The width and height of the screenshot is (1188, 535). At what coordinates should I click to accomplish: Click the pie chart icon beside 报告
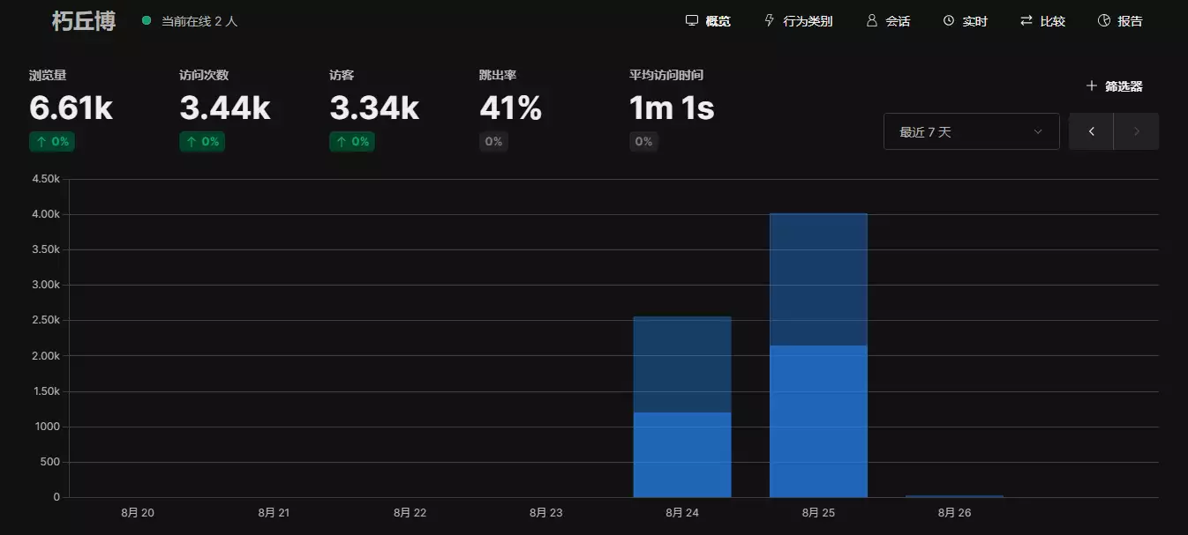point(1103,20)
